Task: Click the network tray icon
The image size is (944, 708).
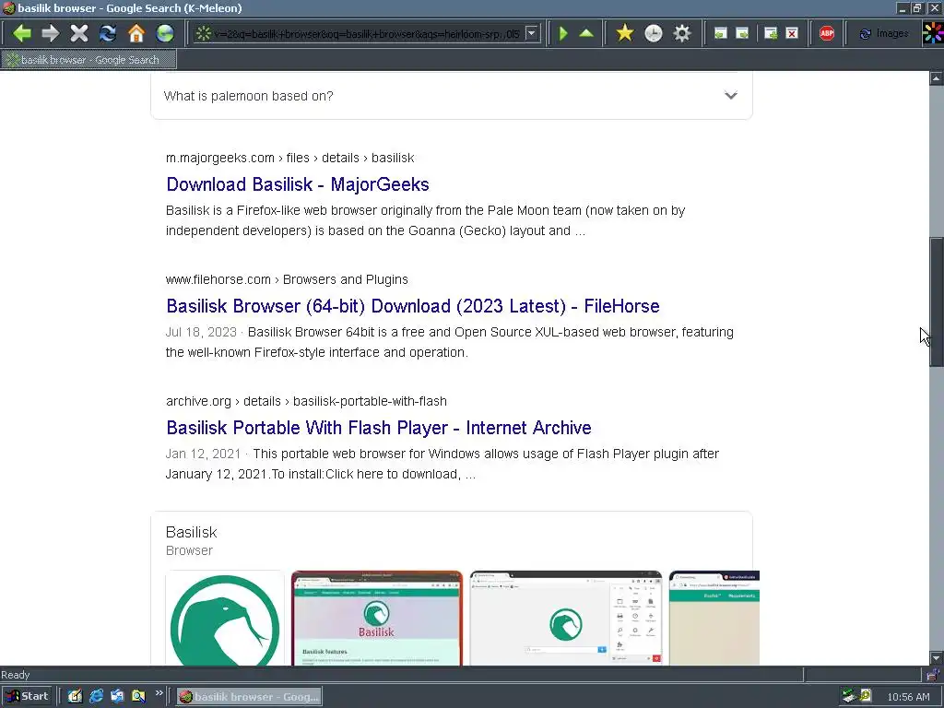Action: (849, 697)
